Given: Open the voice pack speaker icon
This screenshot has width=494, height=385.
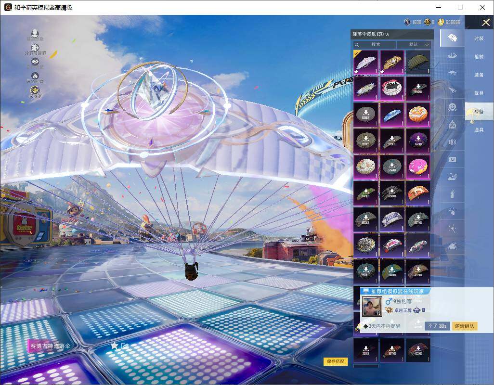Looking at the screenshot, I should [452, 142].
